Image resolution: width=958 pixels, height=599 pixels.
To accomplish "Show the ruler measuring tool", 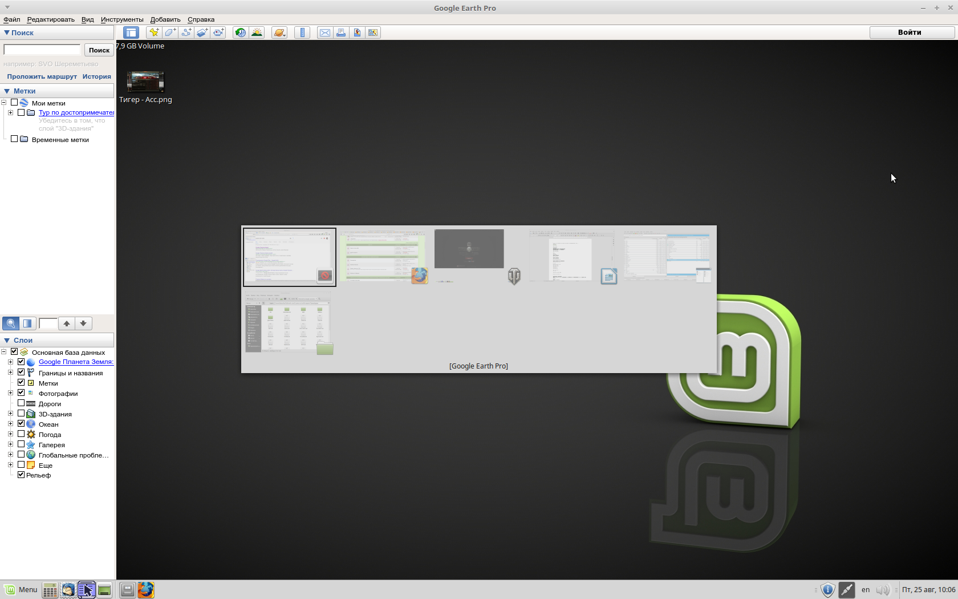I will [302, 33].
